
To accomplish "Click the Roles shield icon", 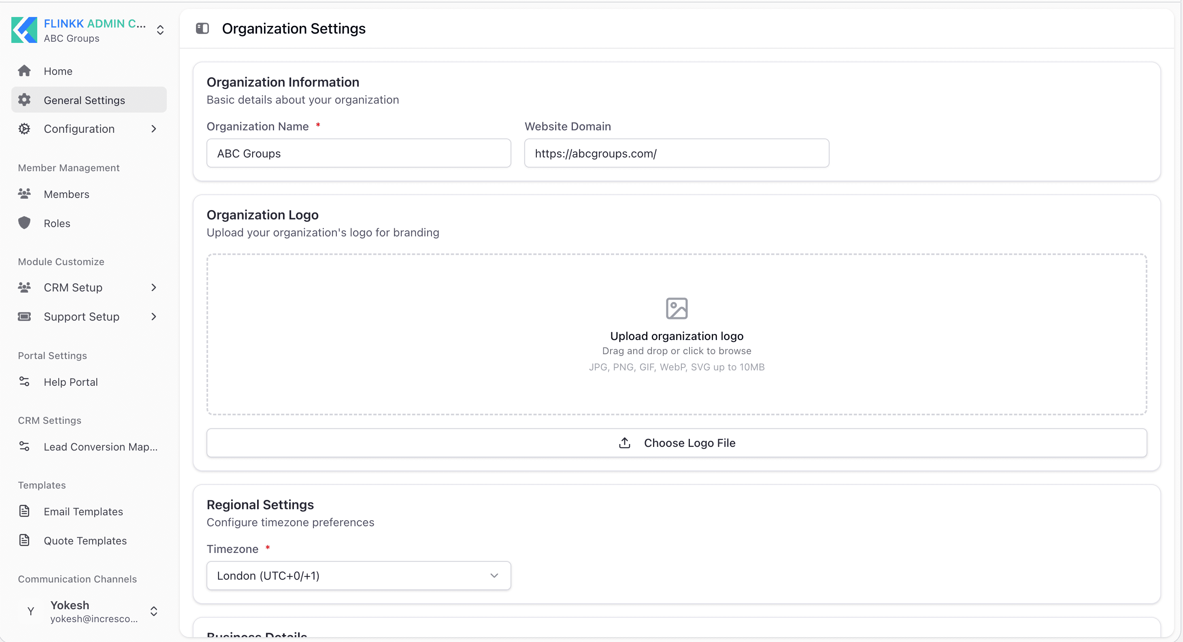I will click(x=24, y=223).
